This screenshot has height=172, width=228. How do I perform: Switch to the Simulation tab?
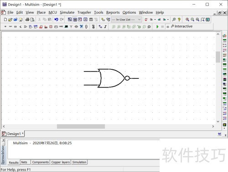(79, 162)
